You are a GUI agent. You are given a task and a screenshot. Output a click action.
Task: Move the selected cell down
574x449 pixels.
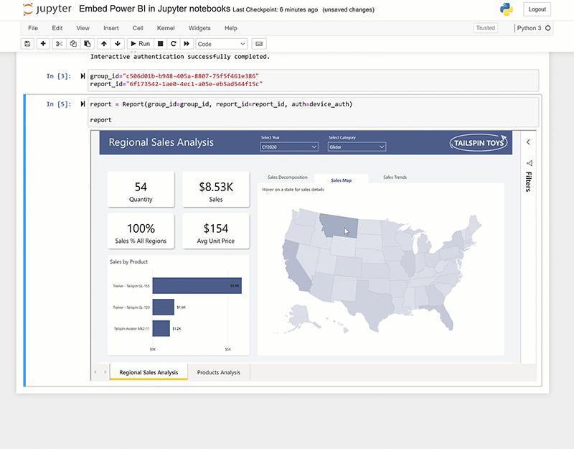[x=118, y=44]
